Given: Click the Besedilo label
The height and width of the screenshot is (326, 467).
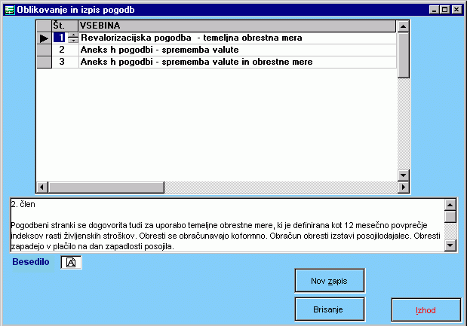Looking at the screenshot, I should (31, 262).
